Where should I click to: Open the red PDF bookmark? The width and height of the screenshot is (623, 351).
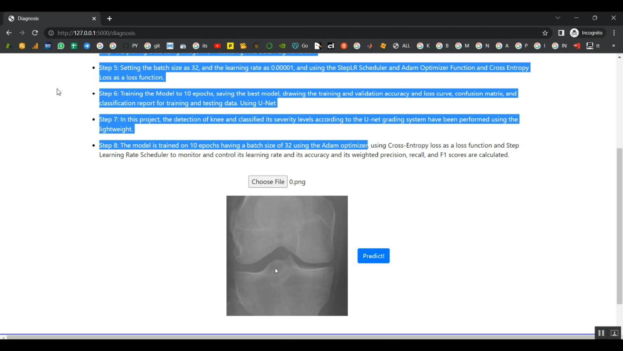577,46
